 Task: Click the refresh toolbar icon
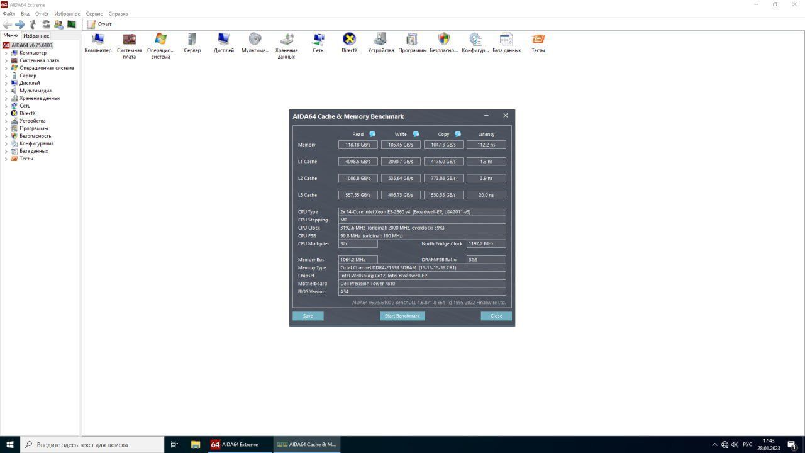pyautogui.click(x=46, y=25)
